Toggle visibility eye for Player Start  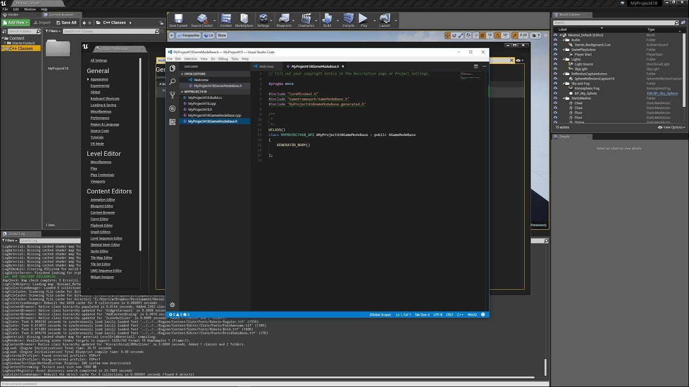[556, 54]
